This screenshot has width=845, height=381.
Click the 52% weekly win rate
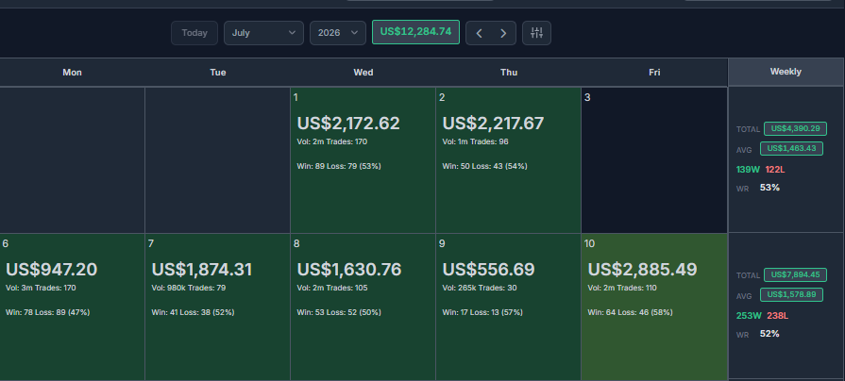click(x=769, y=334)
